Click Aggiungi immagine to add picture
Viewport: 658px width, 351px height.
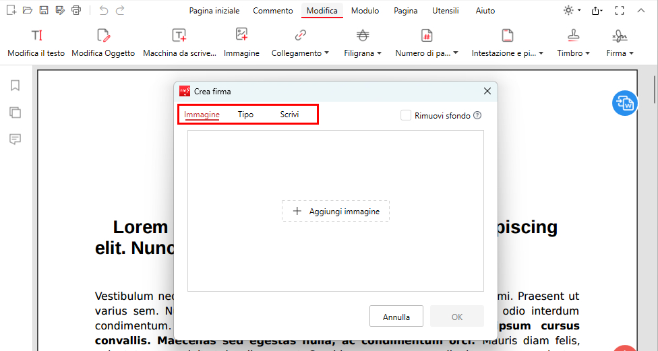[336, 211]
